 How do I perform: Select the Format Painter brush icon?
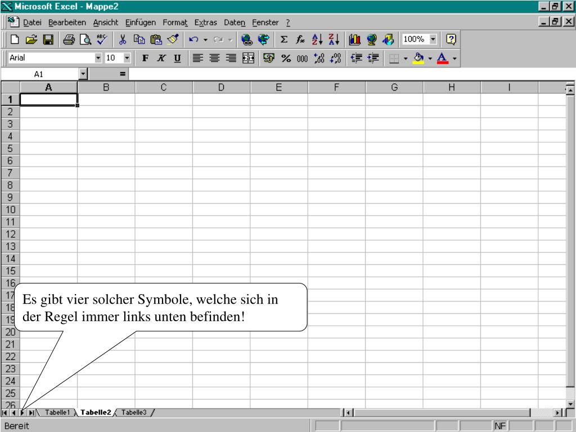pyautogui.click(x=173, y=40)
